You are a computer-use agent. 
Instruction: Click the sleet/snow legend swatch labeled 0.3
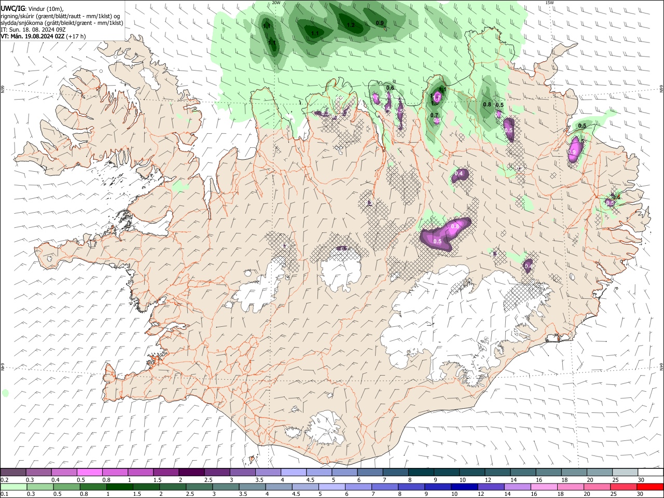click(x=39, y=473)
